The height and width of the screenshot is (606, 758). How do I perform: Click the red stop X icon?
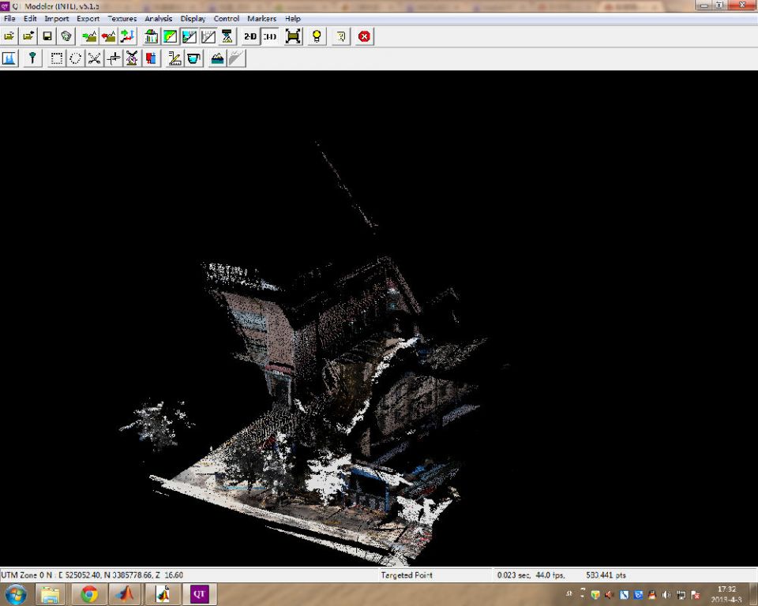click(x=364, y=36)
